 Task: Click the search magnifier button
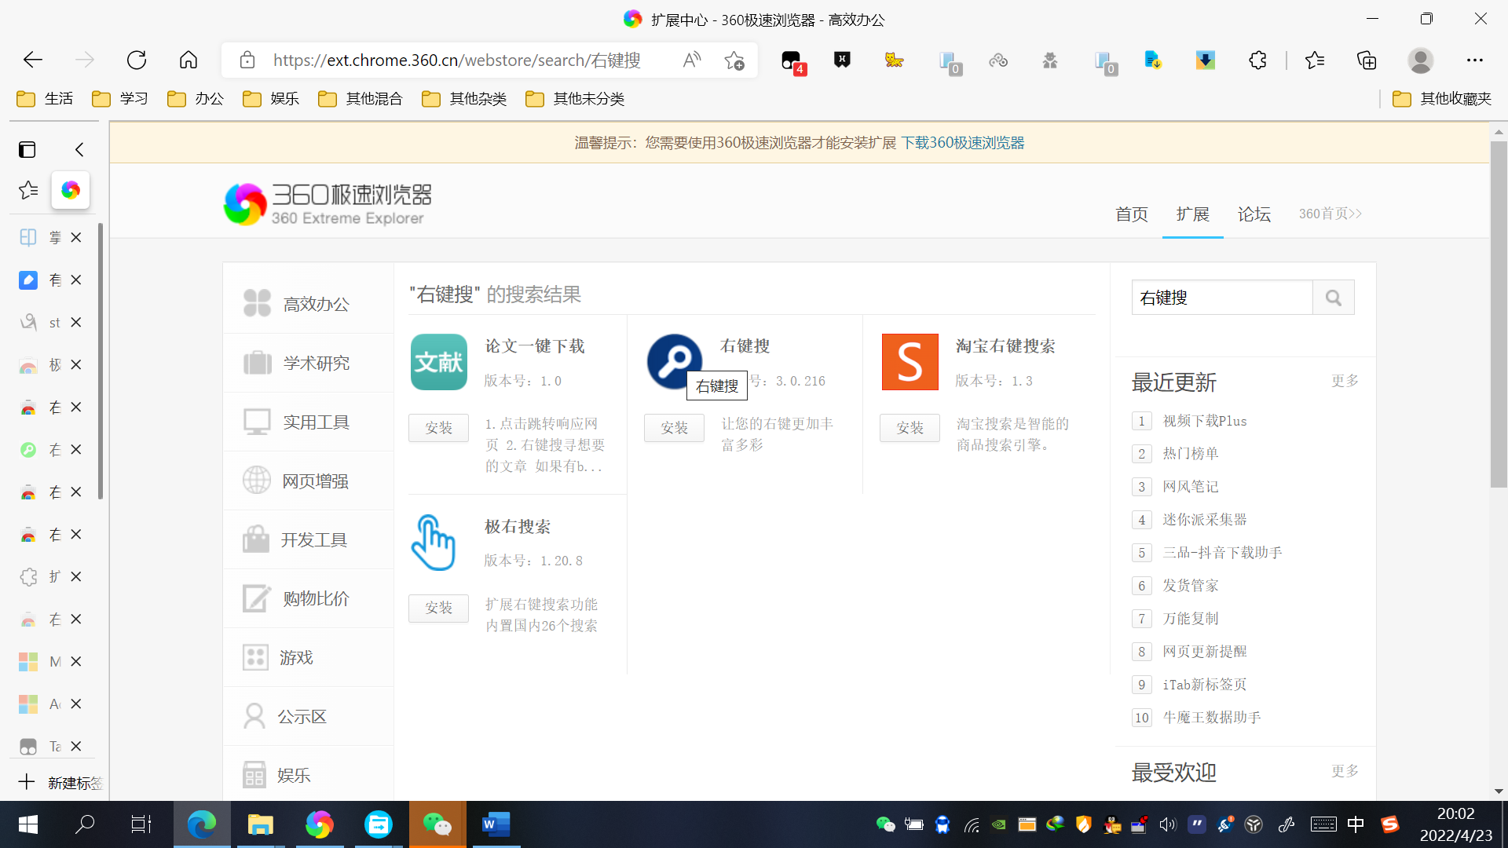click(x=1333, y=298)
